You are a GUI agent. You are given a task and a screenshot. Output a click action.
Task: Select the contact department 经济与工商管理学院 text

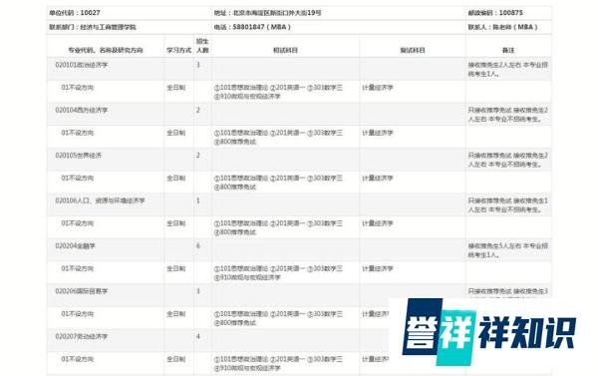click(x=93, y=27)
